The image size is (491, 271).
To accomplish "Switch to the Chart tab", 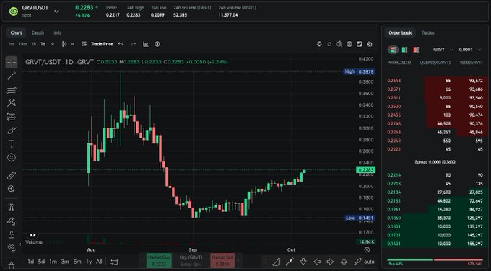I will (x=17, y=33).
